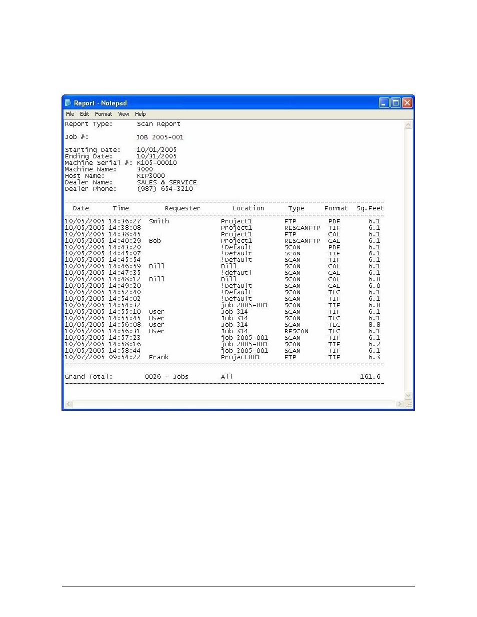Click the ending date '10/31/2005'
Screen dimensions: 477x617
[x=156, y=156]
